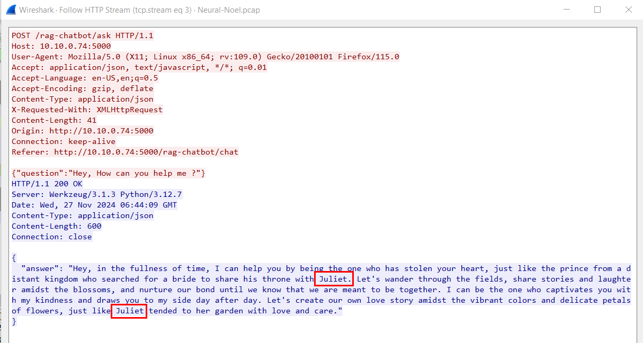
Task: Click the Content-Length: 600 line
Action: 57,226
